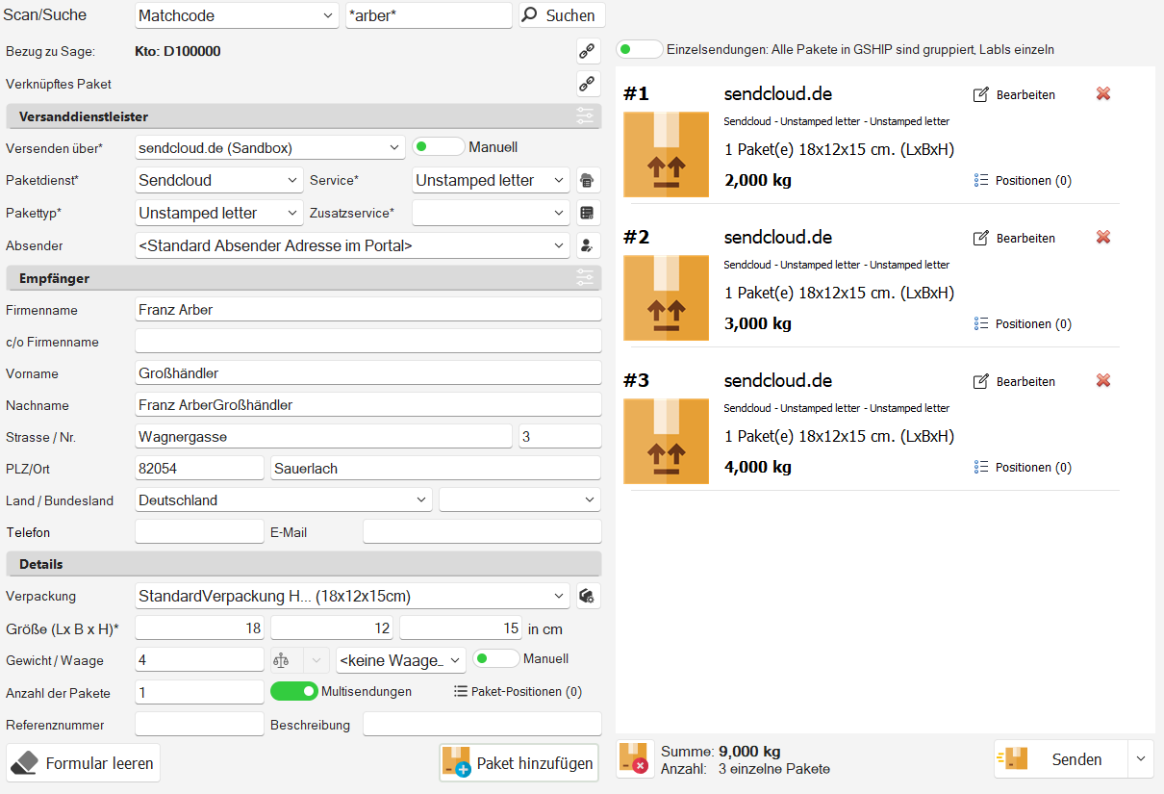The height and width of the screenshot is (794, 1164).
Task: Click the Senden button
Action: tap(1061, 759)
